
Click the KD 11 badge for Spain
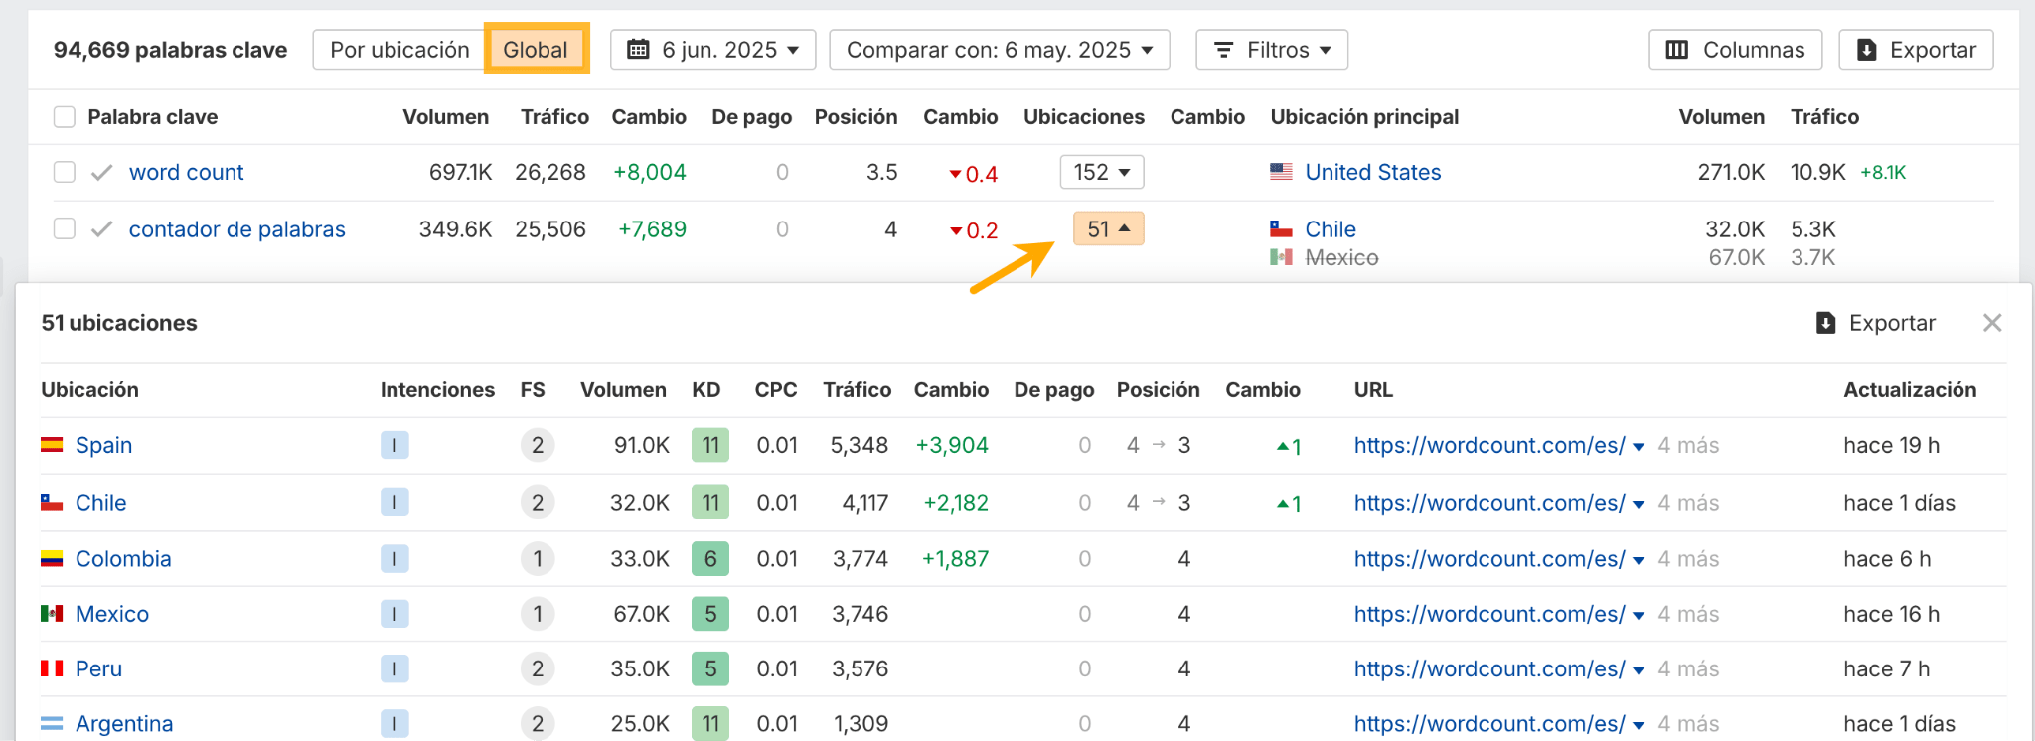point(710,445)
